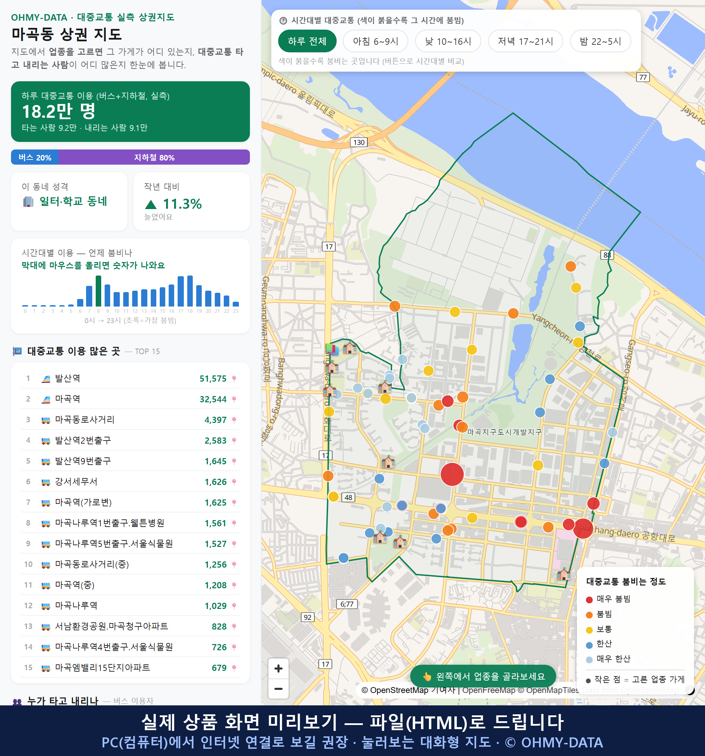Click the 붐빔 orange legend swatch
This screenshot has height=756, width=705.
click(x=589, y=615)
